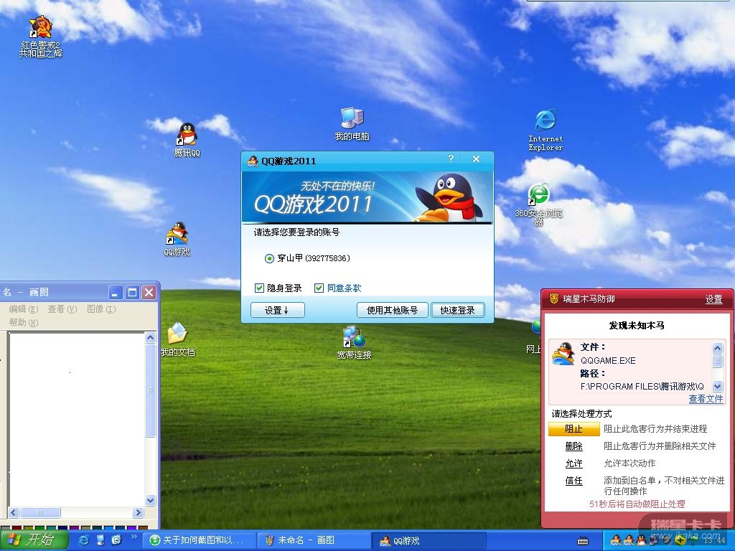Click the 使用其他账号 button
735x551 pixels.
click(x=392, y=310)
